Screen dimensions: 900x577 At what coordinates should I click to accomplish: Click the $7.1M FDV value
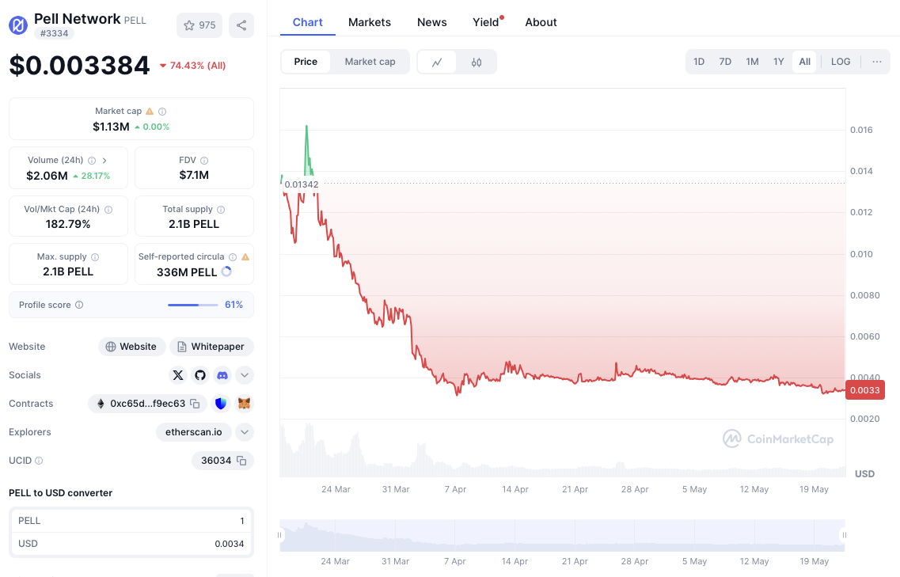coord(194,175)
